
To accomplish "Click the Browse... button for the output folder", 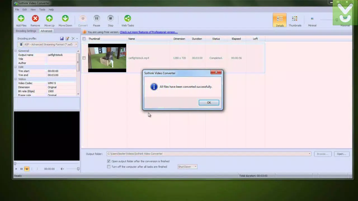I will 322,154.
